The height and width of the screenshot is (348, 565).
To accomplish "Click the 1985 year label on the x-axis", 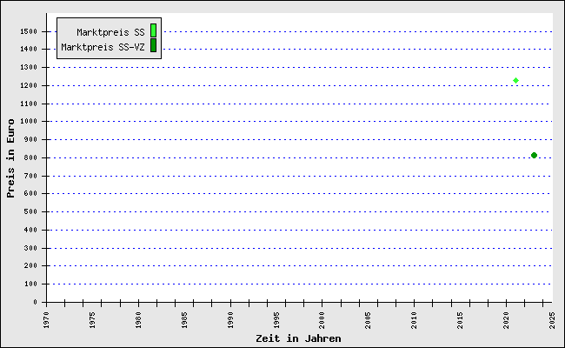I will 184,320.
